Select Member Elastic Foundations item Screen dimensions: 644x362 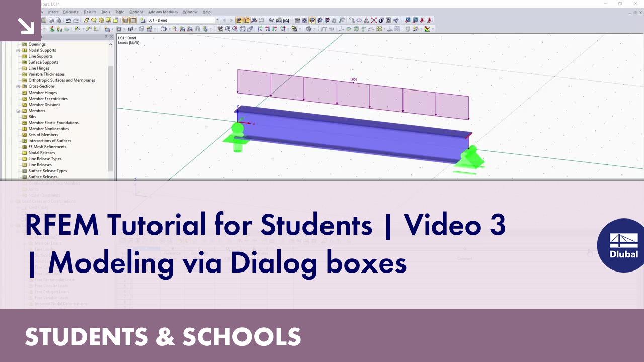tap(53, 123)
